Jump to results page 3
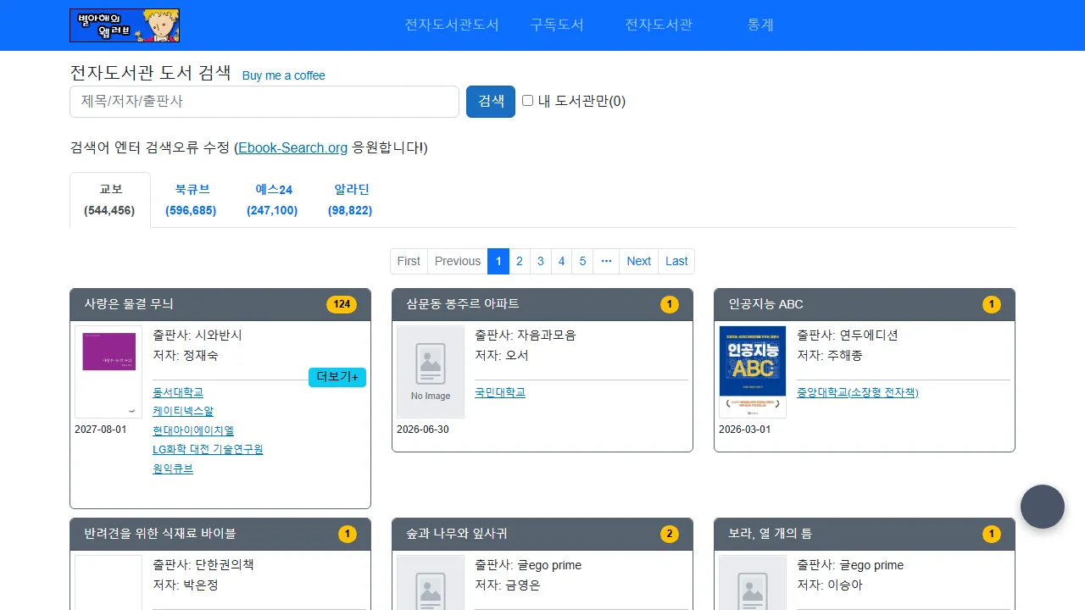Viewport: 1085px width, 610px height. pyautogui.click(x=540, y=261)
